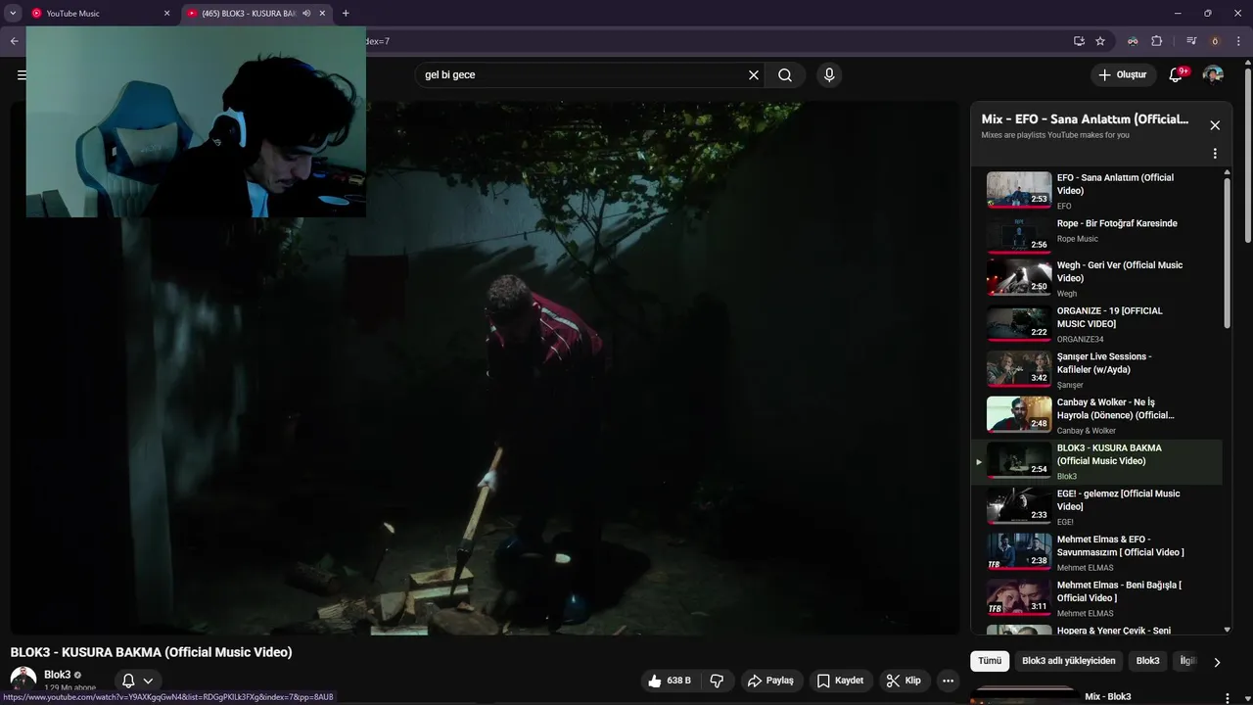Open the browser profile icon
Image resolution: width=1253 pixels, height=705 pixels.
(1215, 41)
